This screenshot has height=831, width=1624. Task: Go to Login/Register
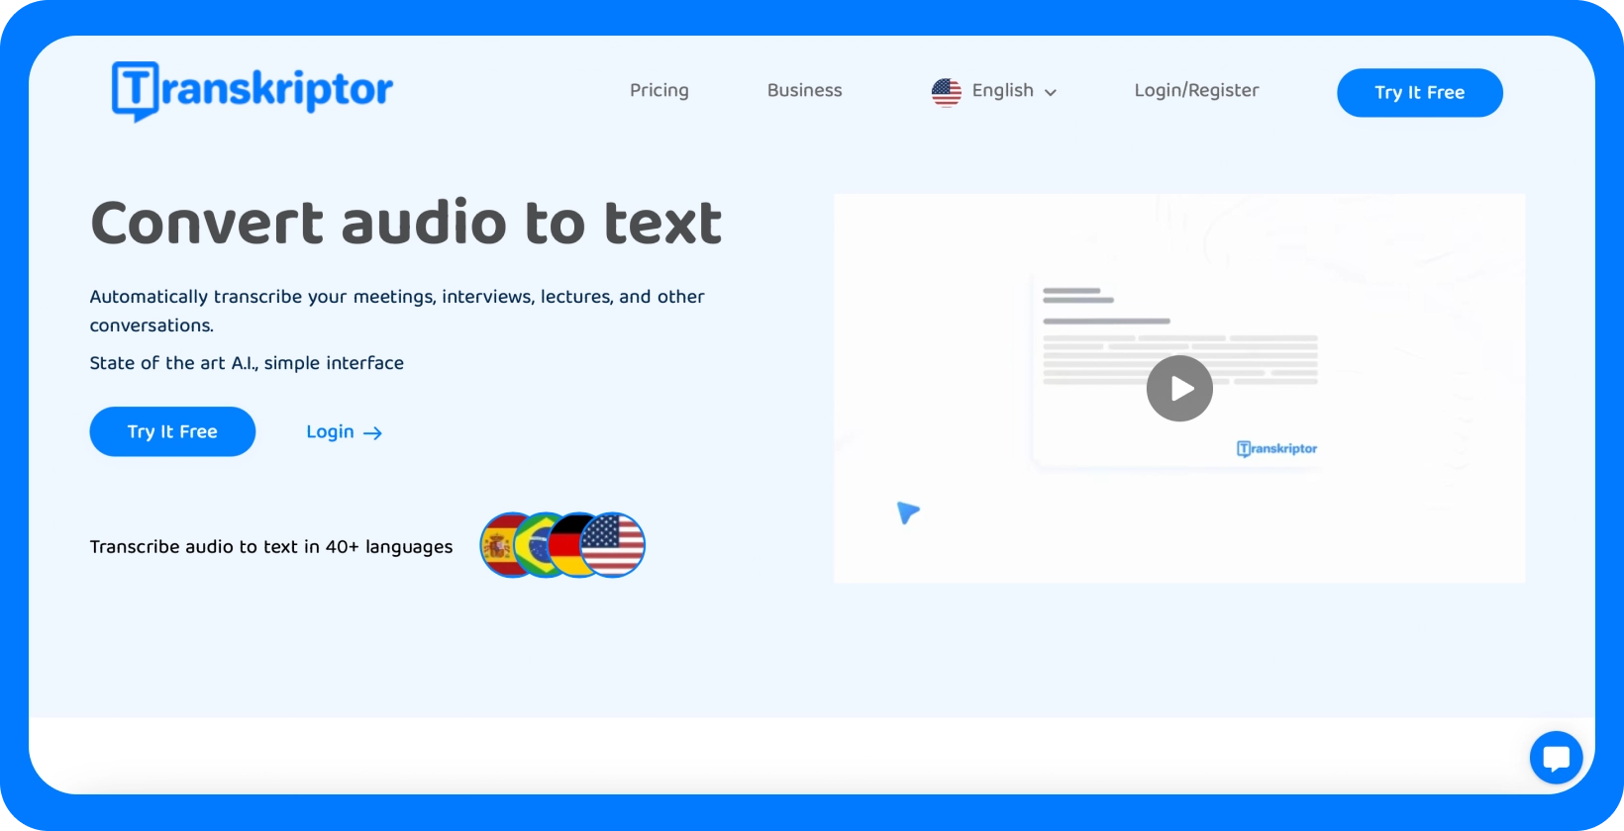[x=1196, y=90]
